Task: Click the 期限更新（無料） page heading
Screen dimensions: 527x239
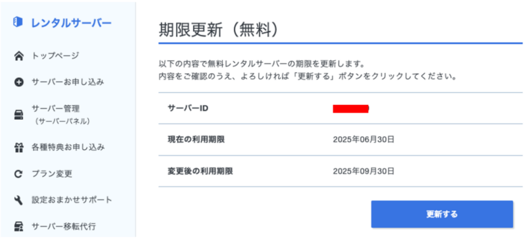Action: (219, 31)
